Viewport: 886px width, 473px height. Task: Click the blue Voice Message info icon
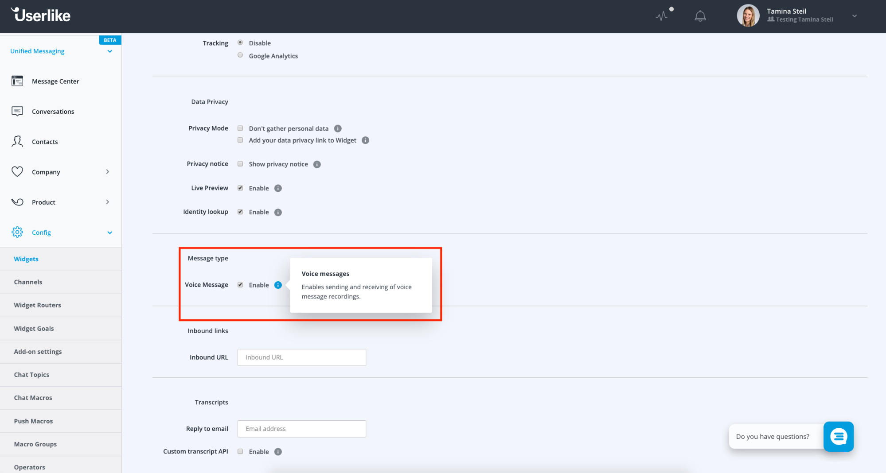[x=278, y=285]
